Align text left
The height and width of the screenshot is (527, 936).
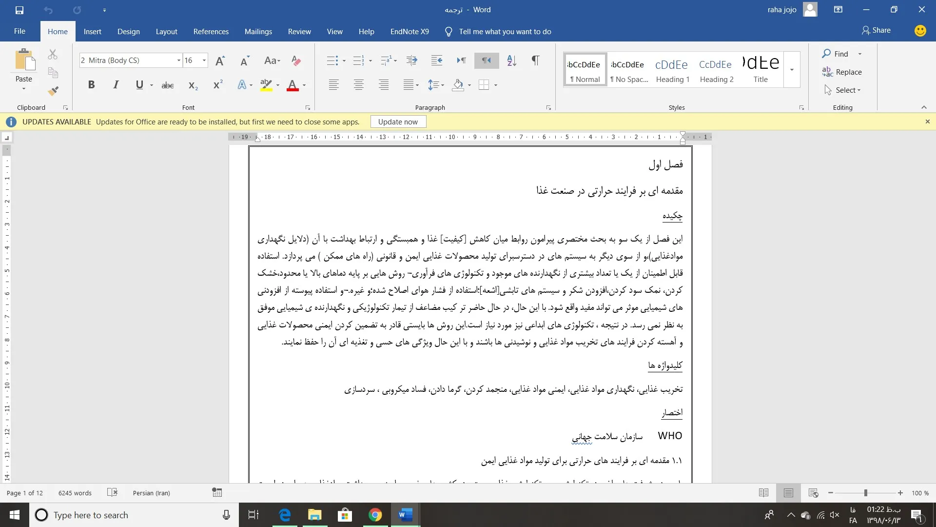click(333, 85)
